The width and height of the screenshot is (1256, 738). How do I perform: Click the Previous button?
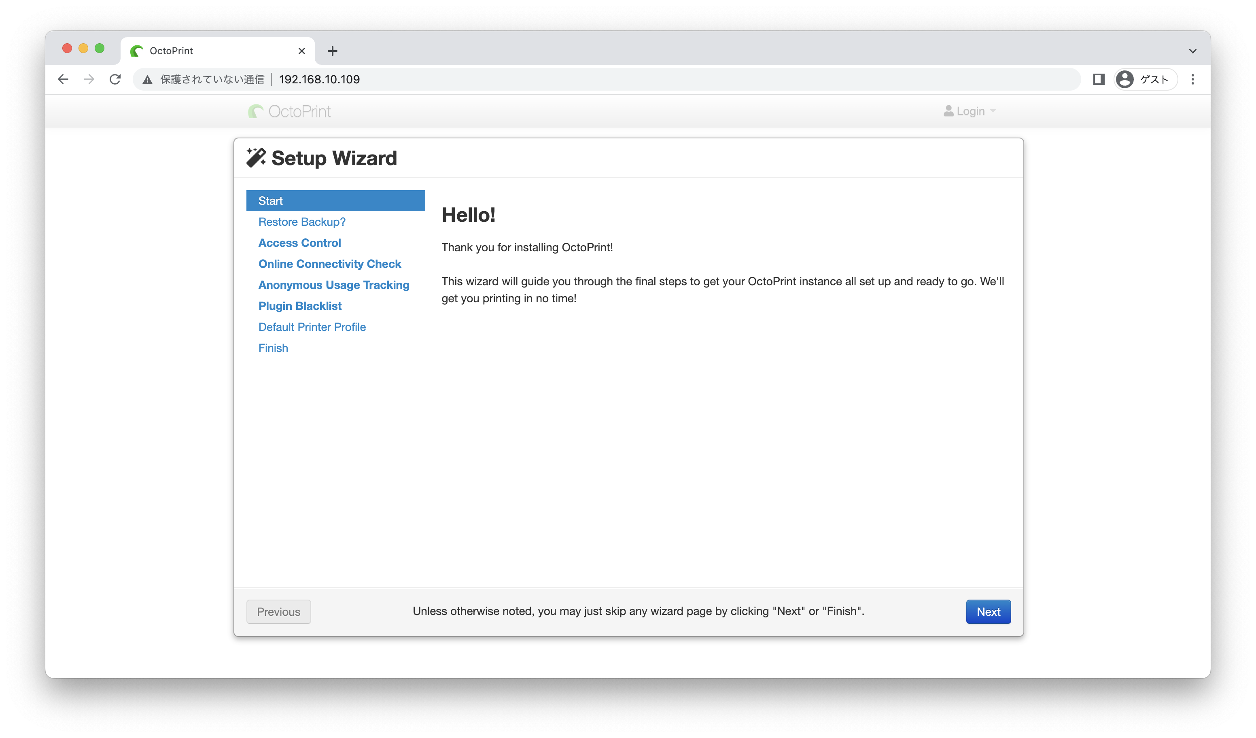click(x=278, y=611)
